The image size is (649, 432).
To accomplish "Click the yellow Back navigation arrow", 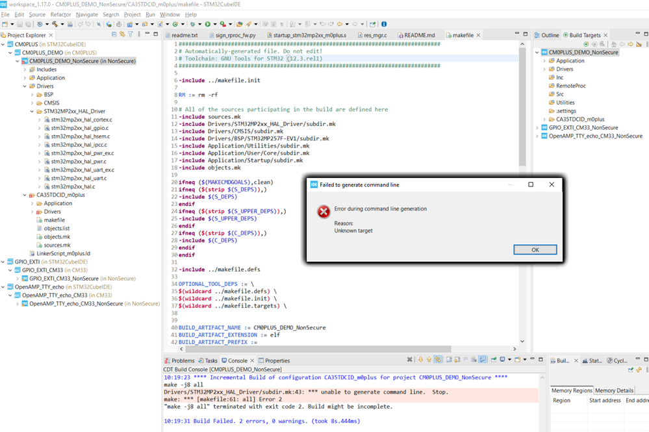I will pos(339,24).
